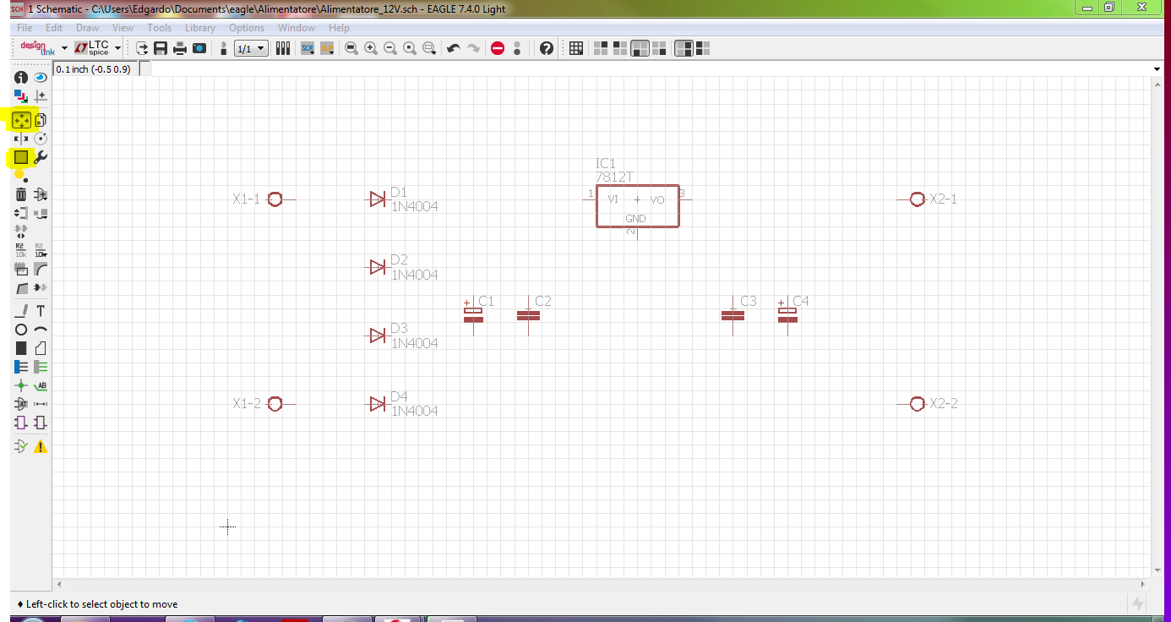
Task: Click inside the command line input field
Action: tap(651, 68)
